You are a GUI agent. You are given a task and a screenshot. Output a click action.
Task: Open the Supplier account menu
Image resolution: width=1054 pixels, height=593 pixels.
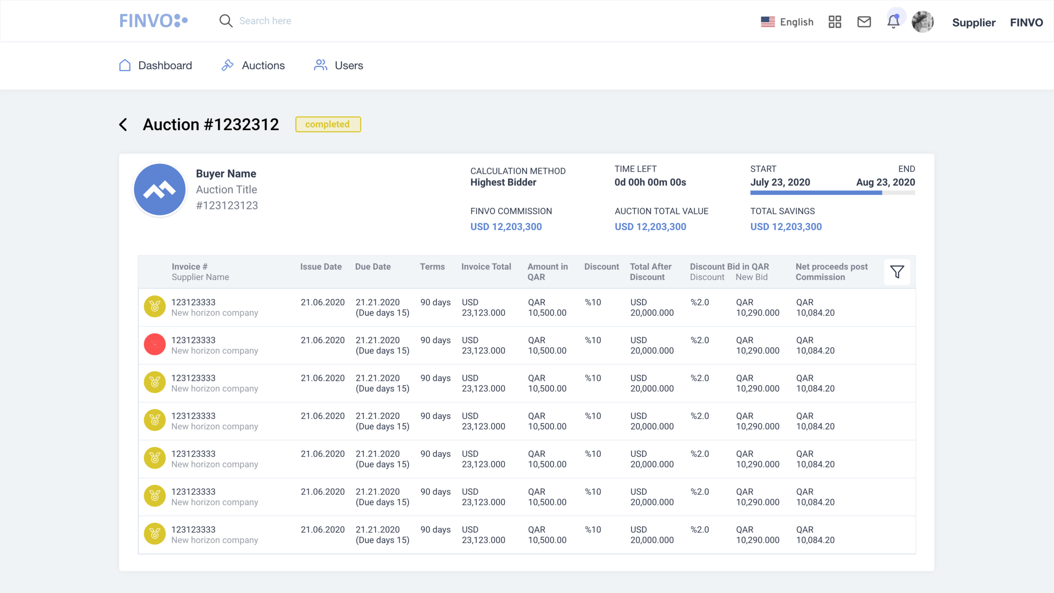pyautogui.click(x=974, y=23)
